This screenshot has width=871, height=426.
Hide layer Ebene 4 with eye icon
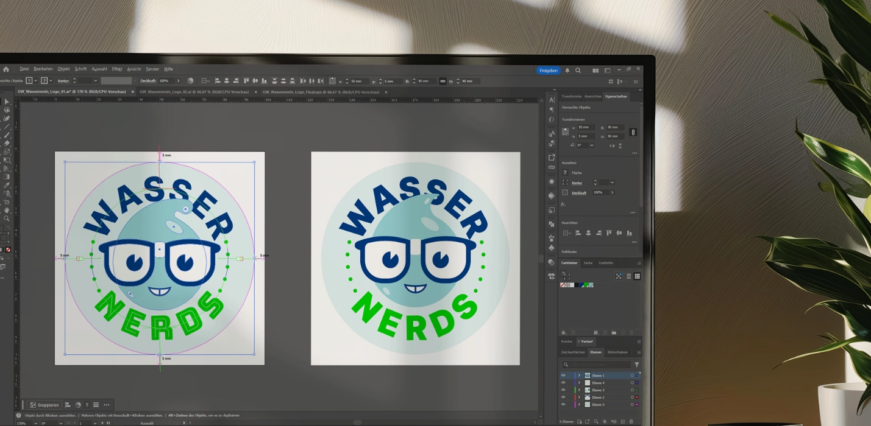[x=563, y=383]
